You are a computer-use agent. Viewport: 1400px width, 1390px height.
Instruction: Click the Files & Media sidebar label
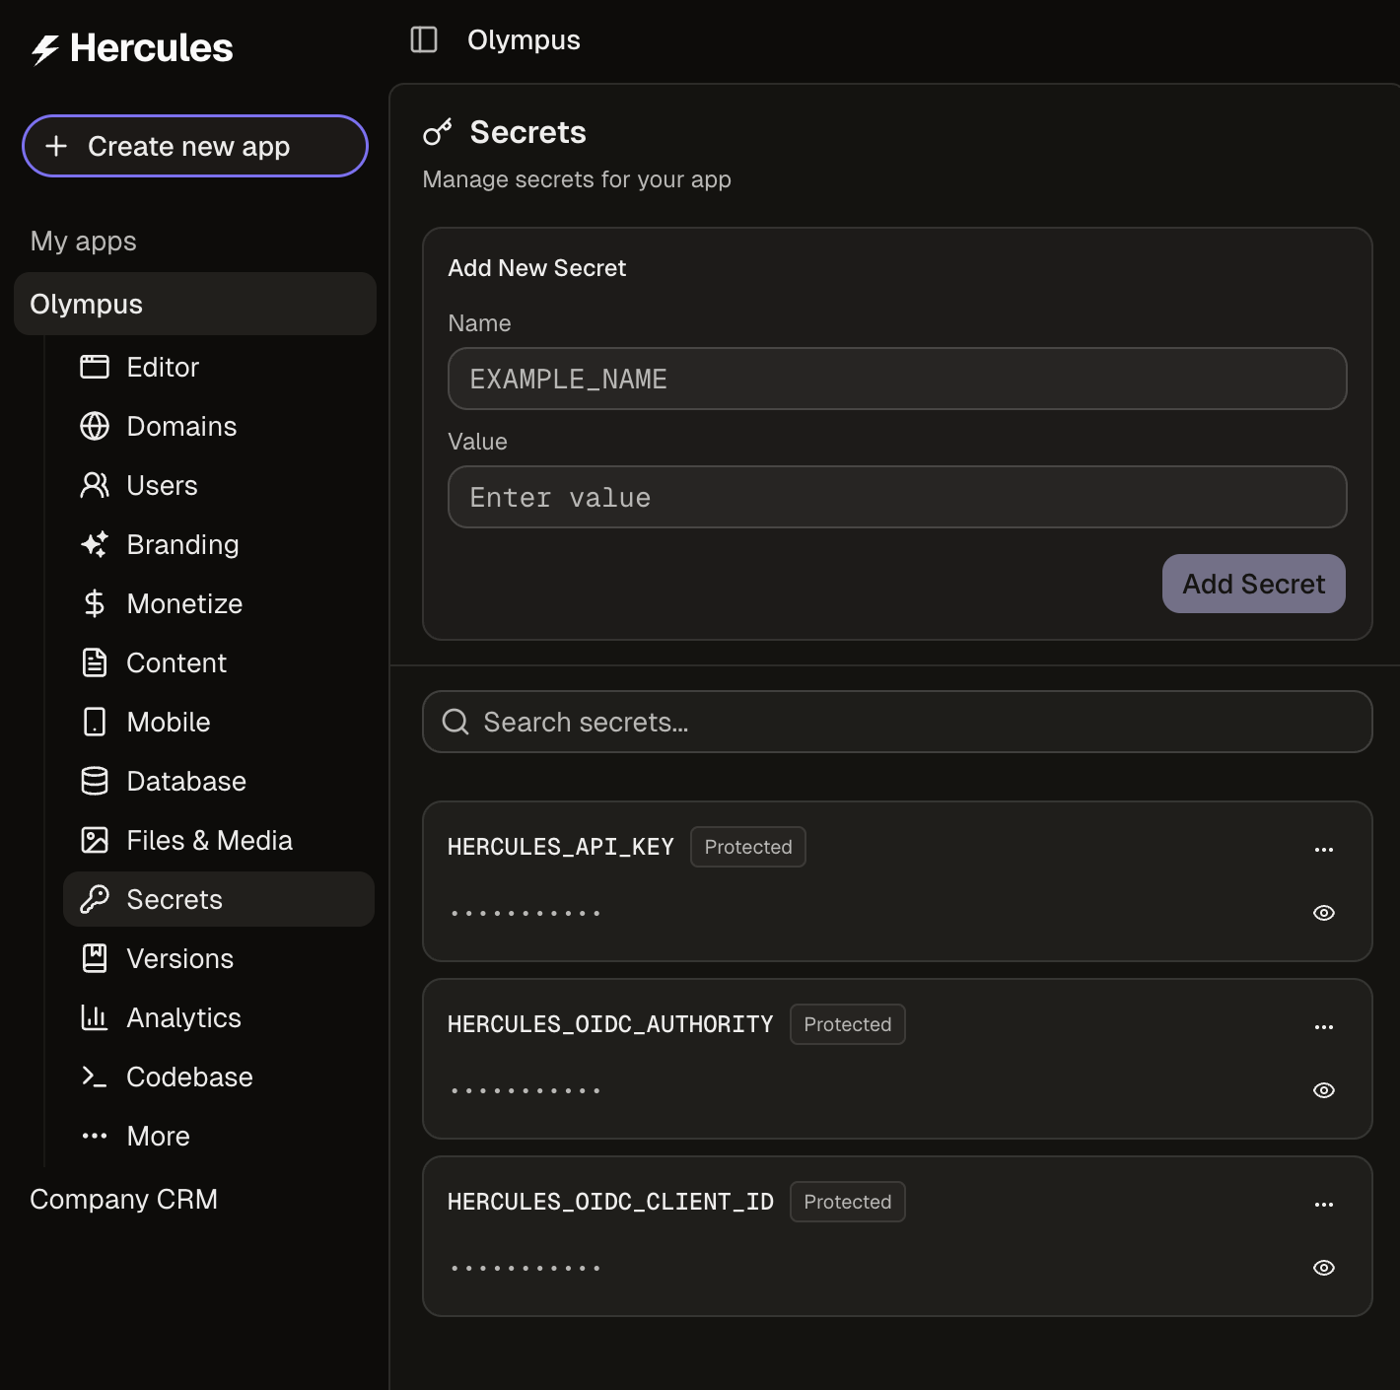[210, 840]
